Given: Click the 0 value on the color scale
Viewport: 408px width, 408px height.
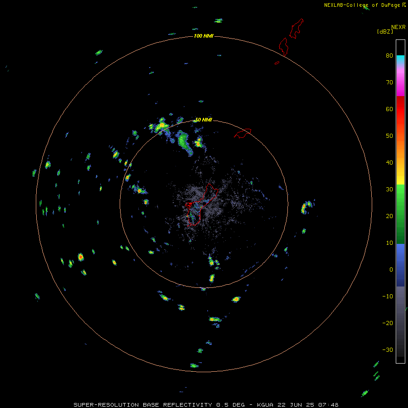Looking at the screenshot, I should pyautogui.click(x=391, y=270).
